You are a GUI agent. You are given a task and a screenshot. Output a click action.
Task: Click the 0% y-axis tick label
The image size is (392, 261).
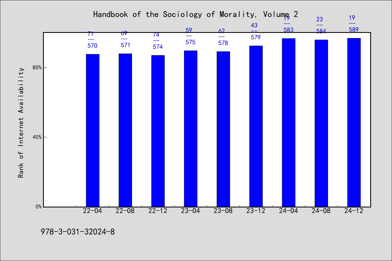coord(38,207)
